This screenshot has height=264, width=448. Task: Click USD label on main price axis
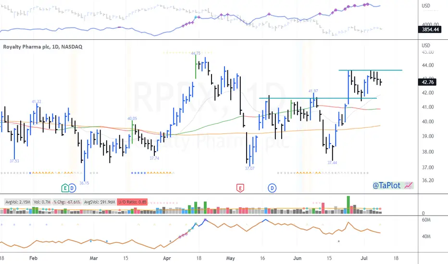click(426, 46)
